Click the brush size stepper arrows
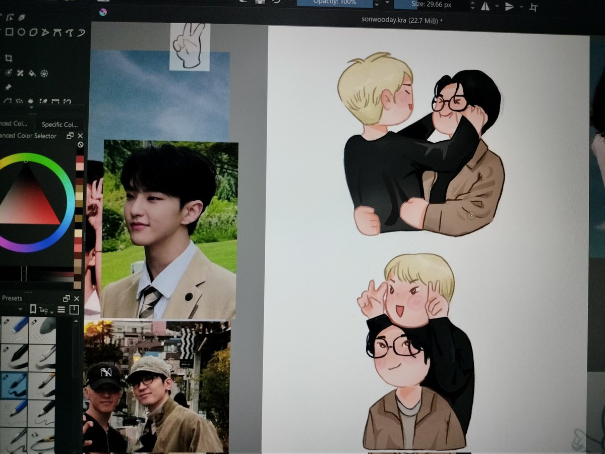 point(472,6)
